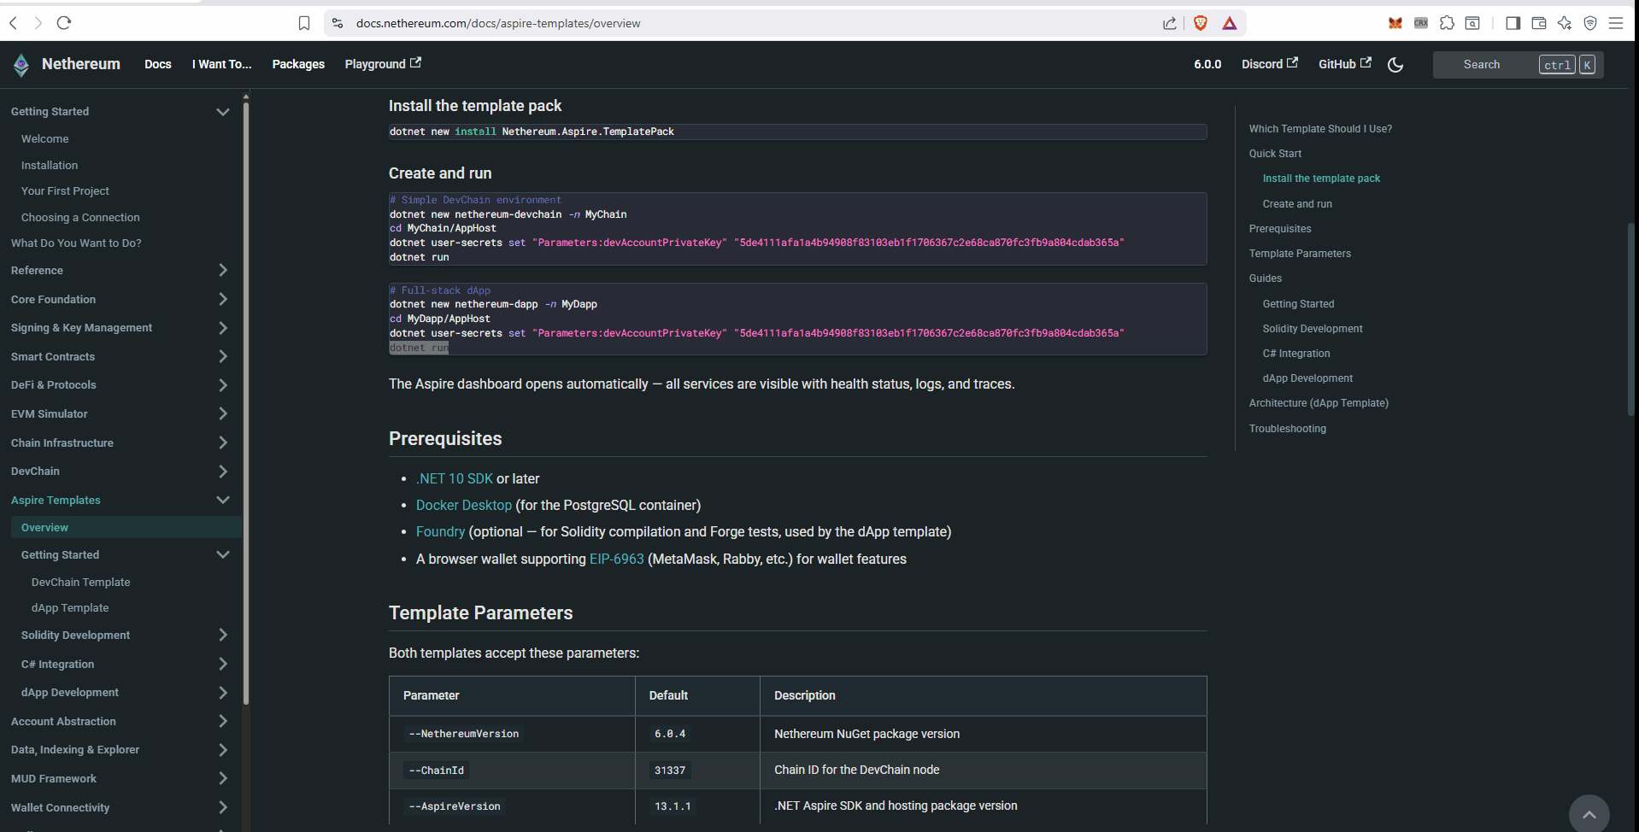Screen dimensions: 1639x832
Task: Click the Nethereum logo icon
Action: [x=21, y=65]
